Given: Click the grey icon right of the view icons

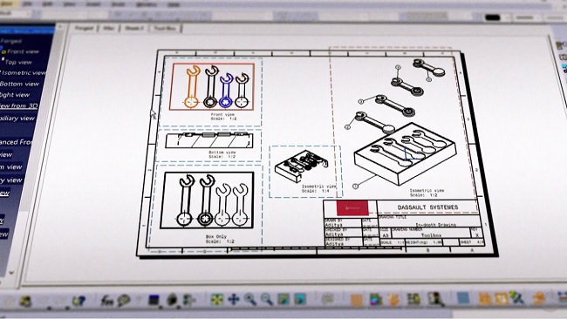Looking at the screenshot, I should click(328, 299).
